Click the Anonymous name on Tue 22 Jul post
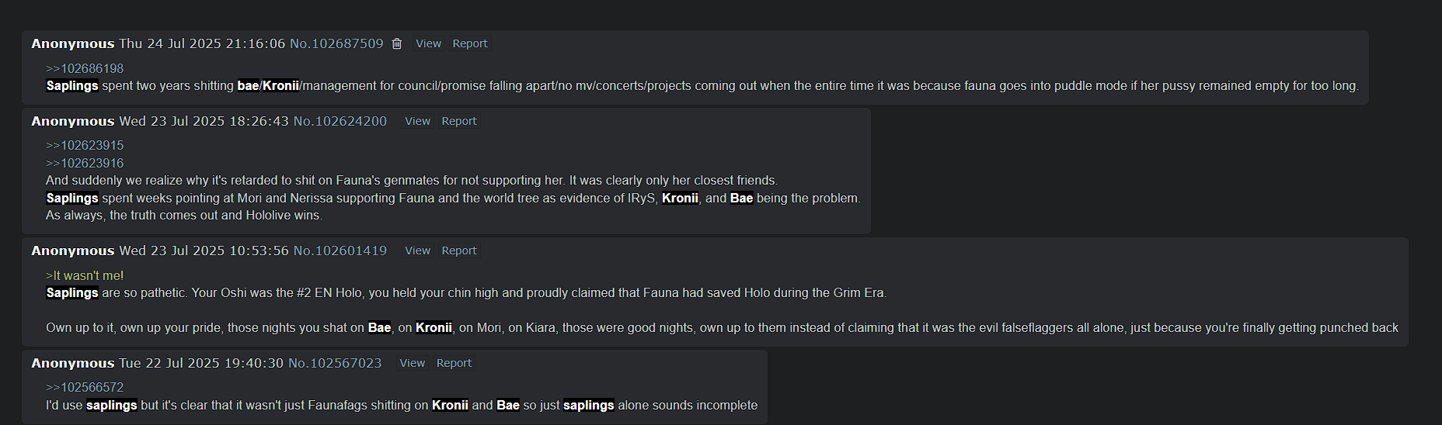The height and width of the screenshot is (425, 1442). (72, 364)
